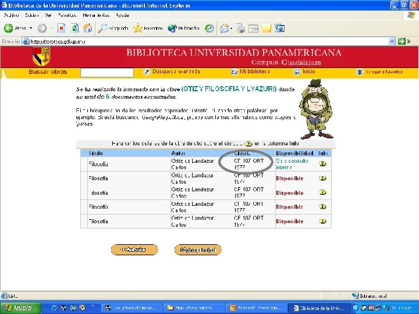
Task: Click Búsqueda avanzada arrow icon
Action: click(x=147, y=72)
